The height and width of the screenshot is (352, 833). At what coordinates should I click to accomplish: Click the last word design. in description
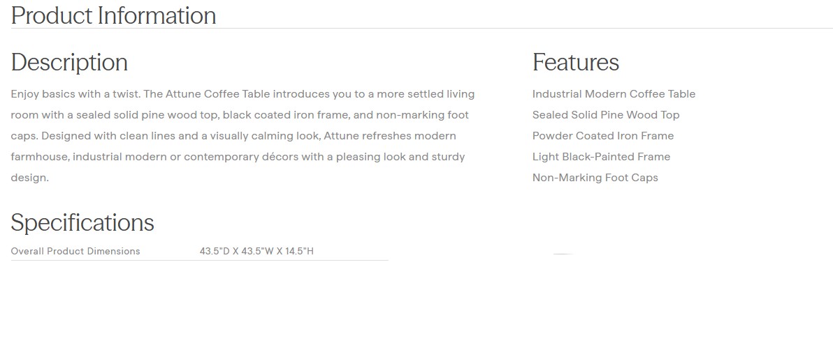point(29,178)
